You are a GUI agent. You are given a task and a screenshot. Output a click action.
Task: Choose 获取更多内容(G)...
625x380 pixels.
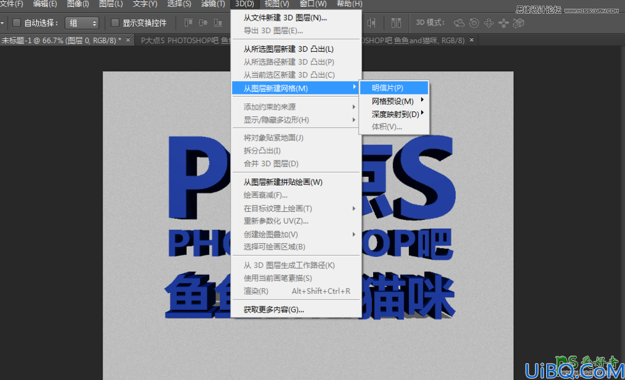(296, 309)
